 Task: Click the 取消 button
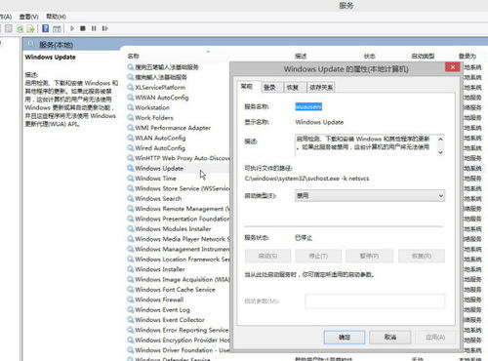(x=390, y=338)
